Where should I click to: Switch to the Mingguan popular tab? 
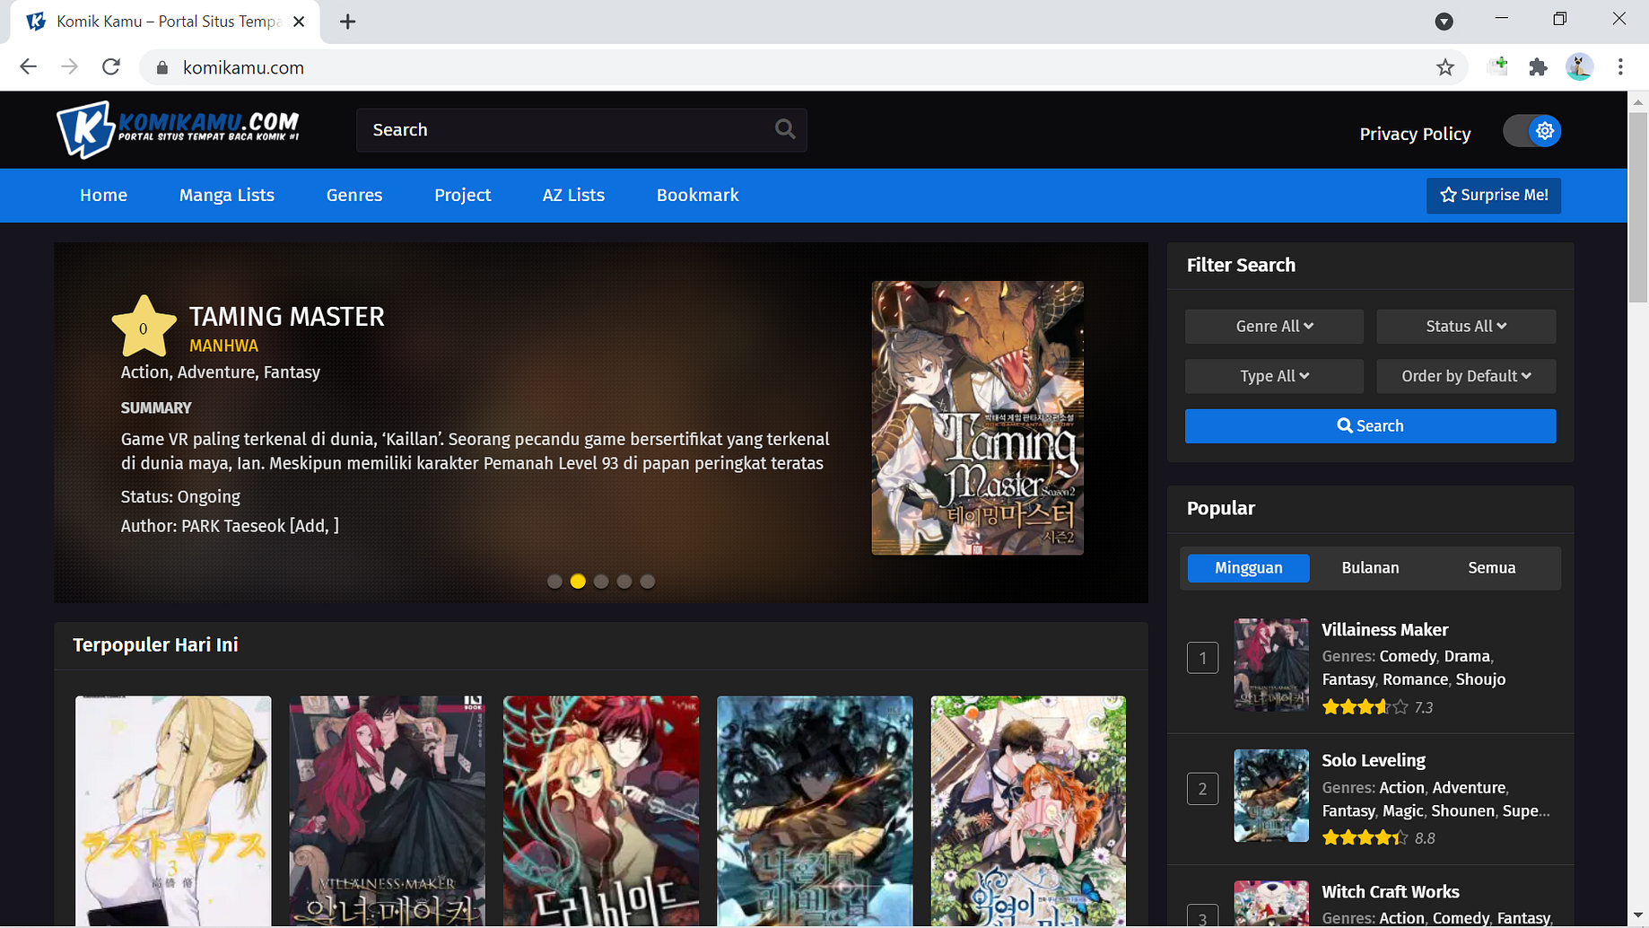1249,568
